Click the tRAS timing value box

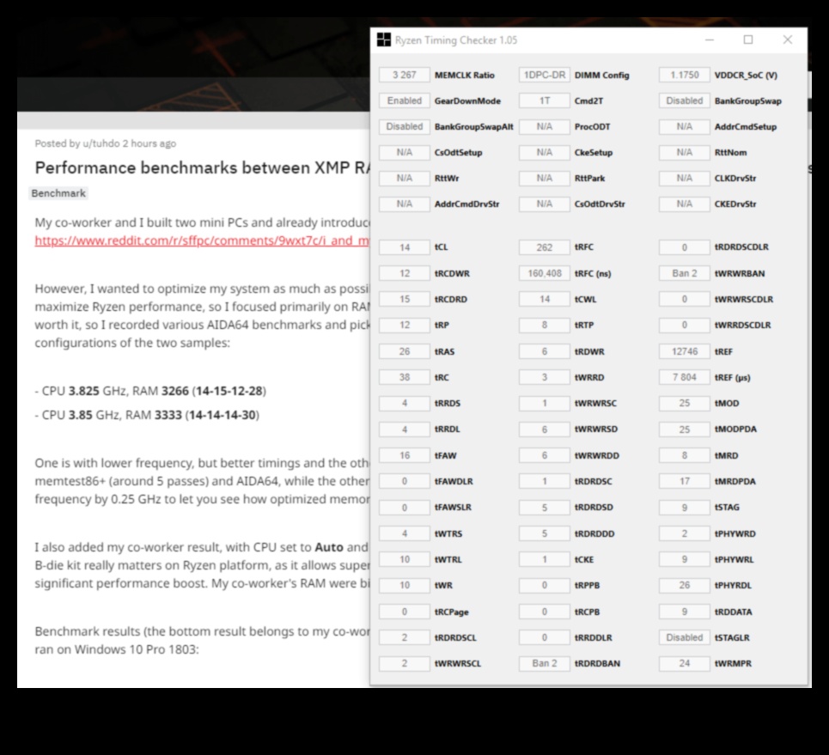tap(404, 352)
